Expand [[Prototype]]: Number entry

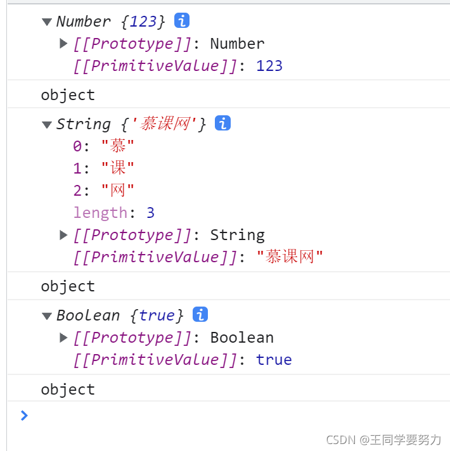63,44
